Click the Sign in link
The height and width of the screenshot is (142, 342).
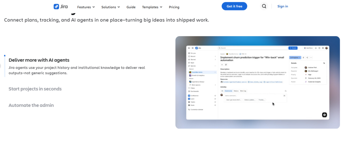click(283, 6)
